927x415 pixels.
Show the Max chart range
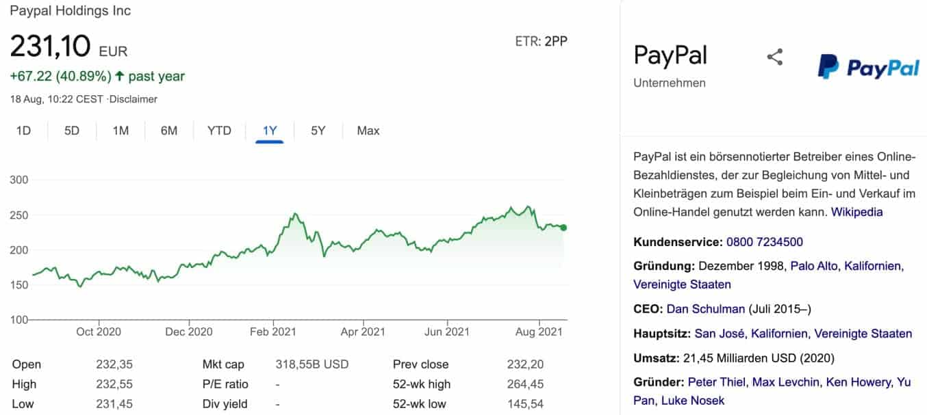368,131
